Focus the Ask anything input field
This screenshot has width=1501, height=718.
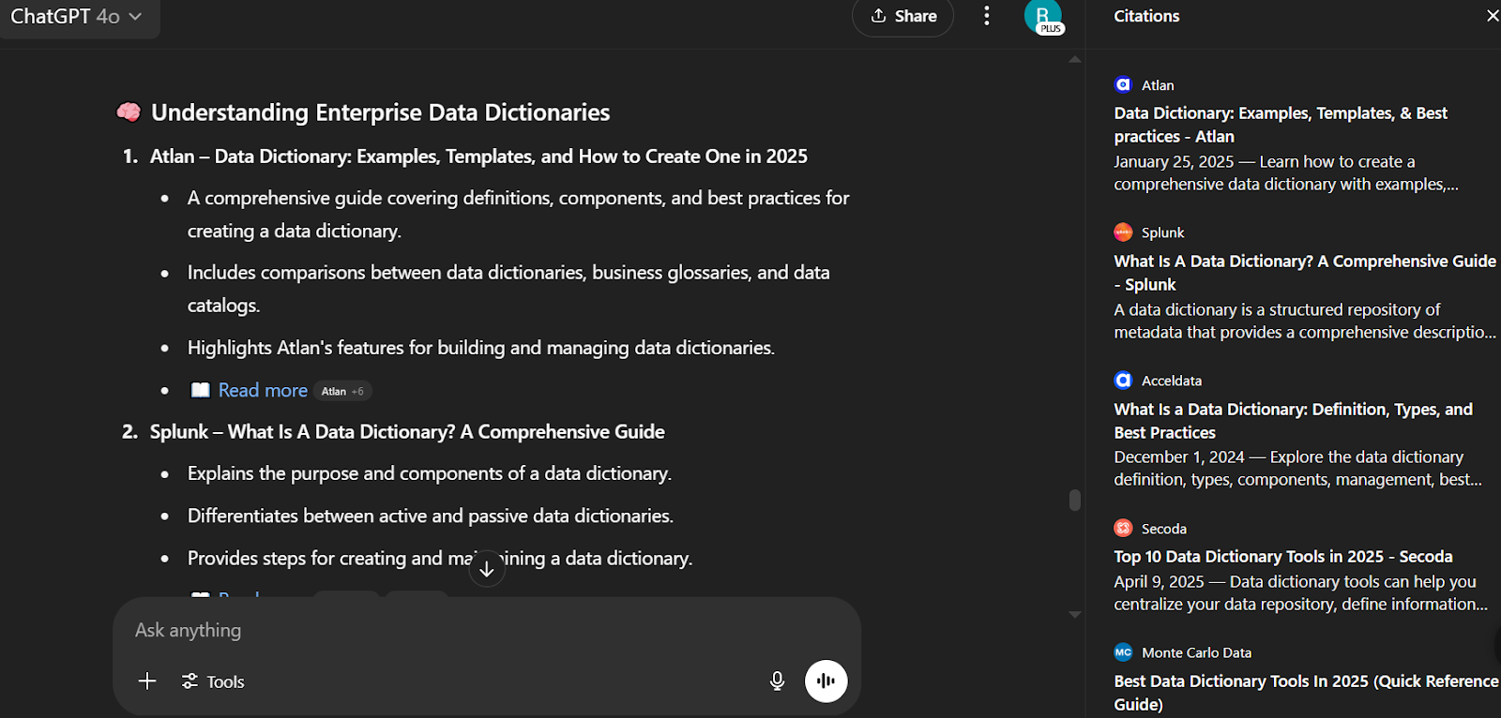point(486,630)
